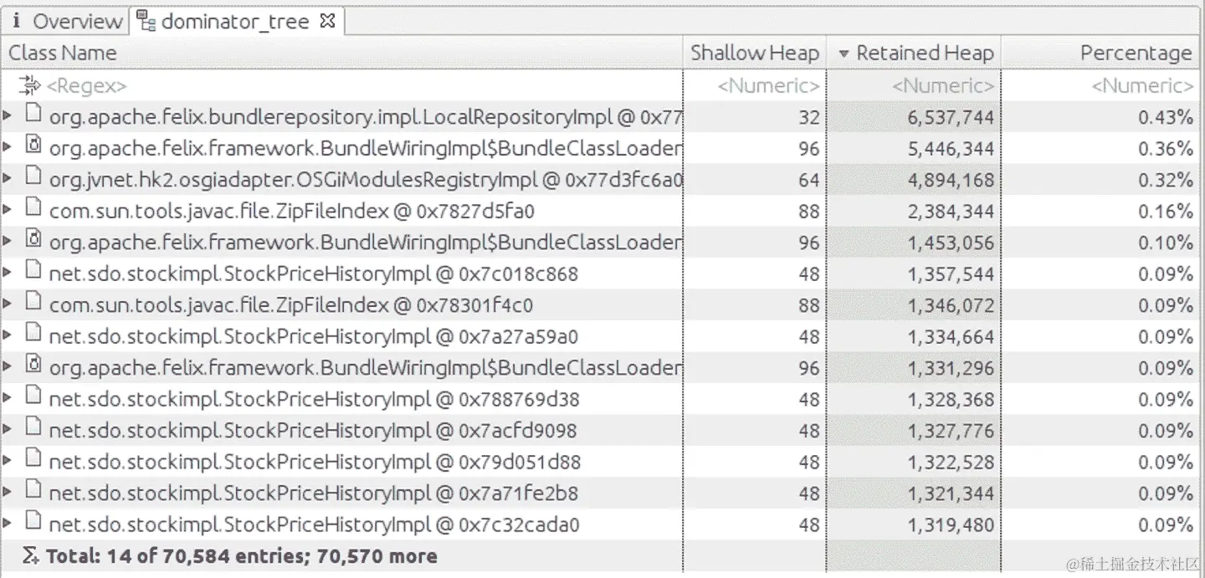
Task: Expand StockPriceHistoryImpl @ 0x79d051d88 row
Action: [x=8, y=461]
